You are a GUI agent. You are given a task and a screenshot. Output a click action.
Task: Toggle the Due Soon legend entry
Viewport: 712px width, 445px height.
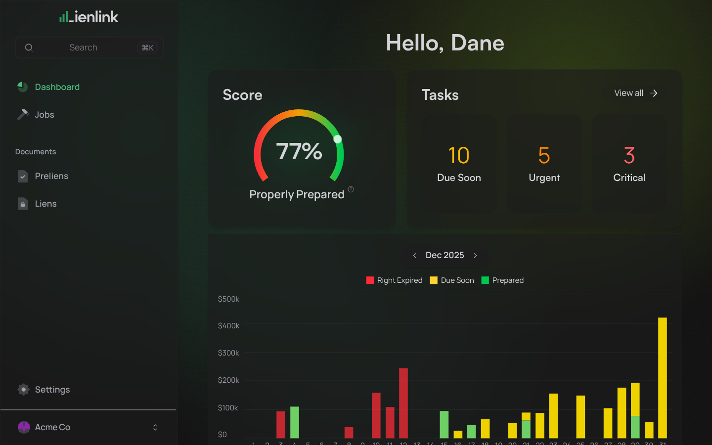(x=452, y=280)
